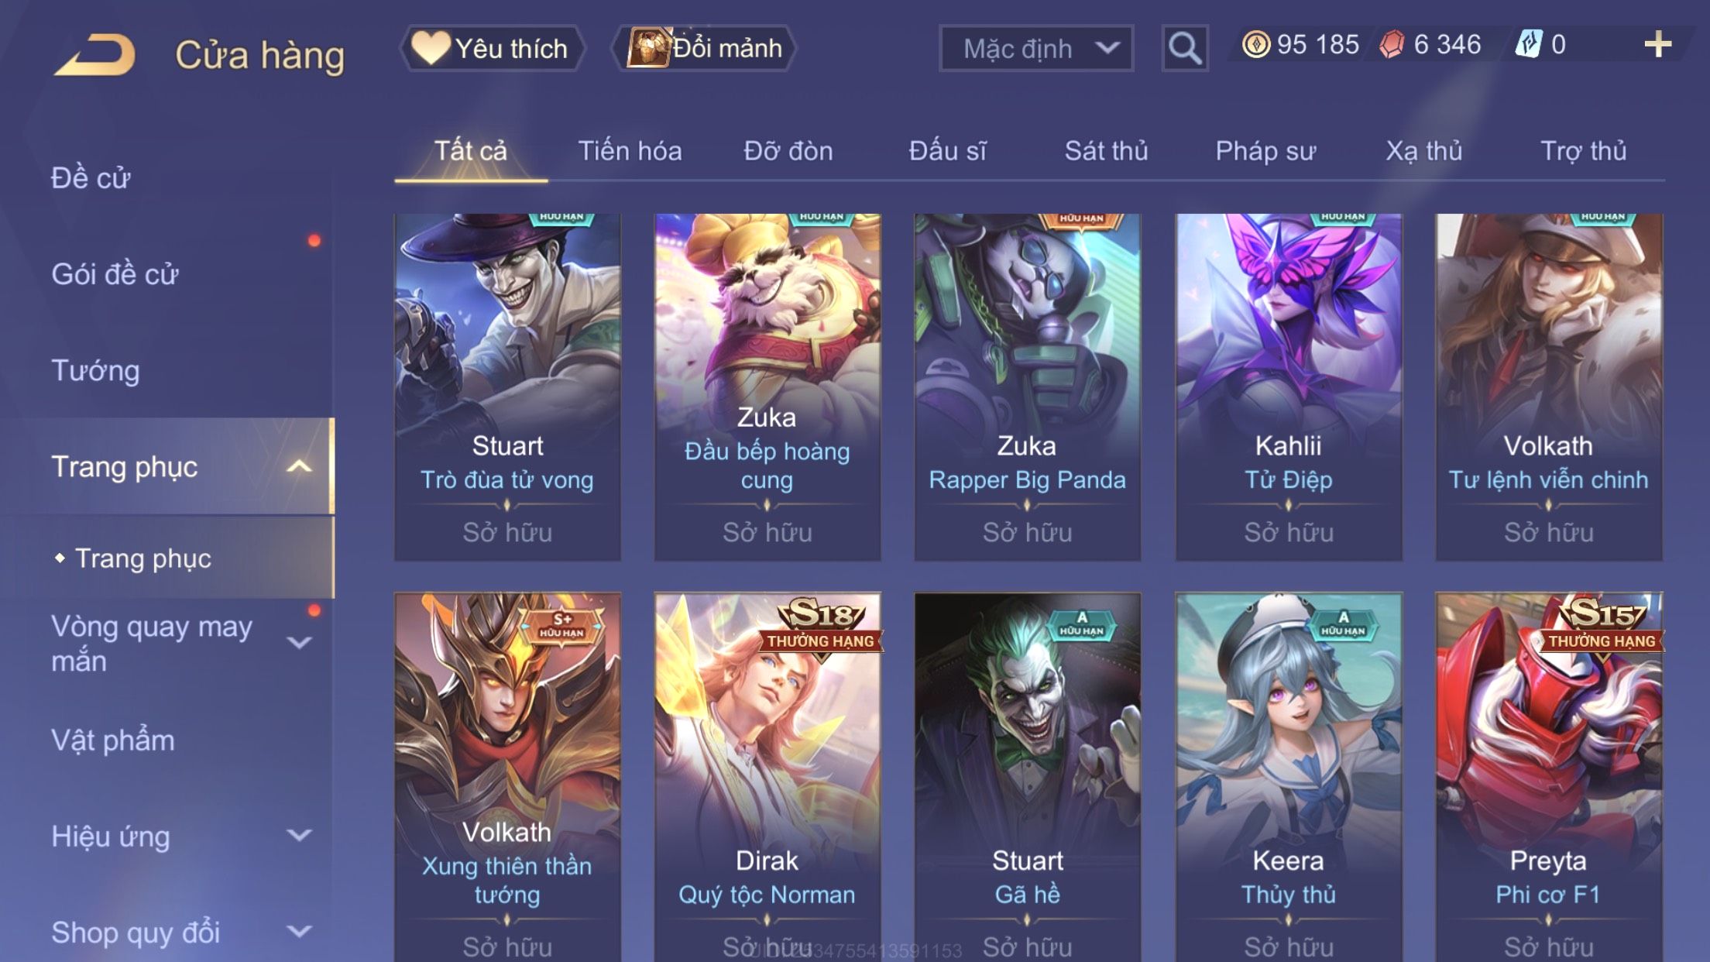Select Kahlii Tử Điệp skin card
Viewport: 1710px width, 962px height.
[1289, 387]
